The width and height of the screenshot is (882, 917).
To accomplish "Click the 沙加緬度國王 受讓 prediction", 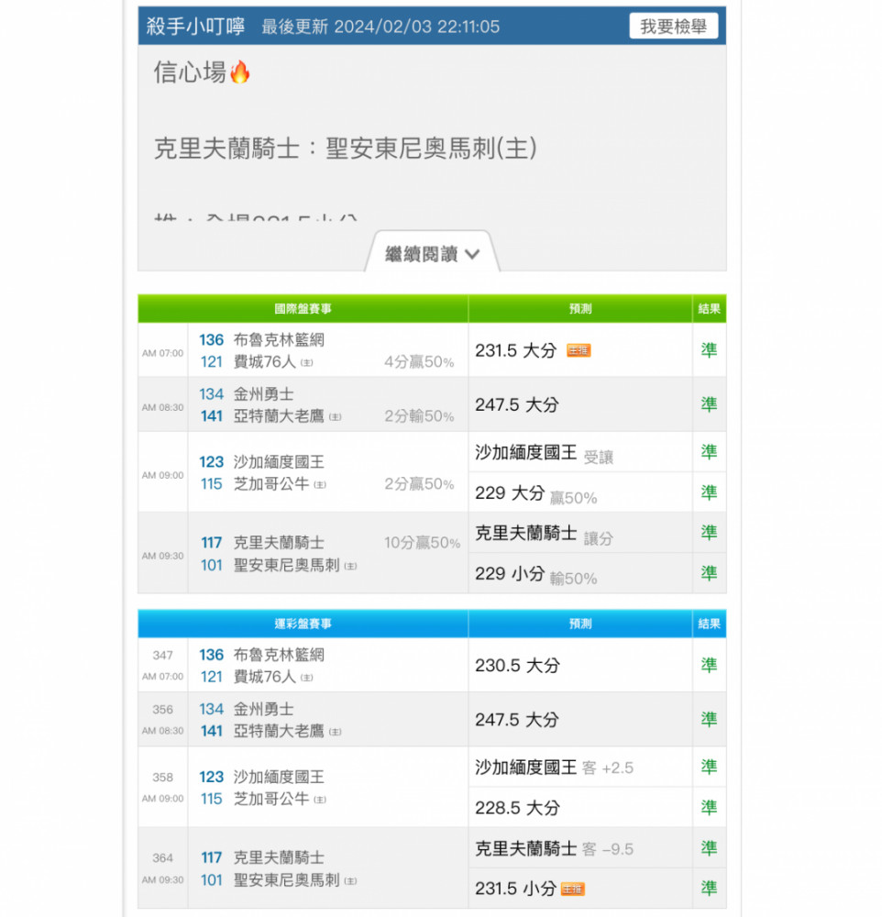I will [544, 453].
